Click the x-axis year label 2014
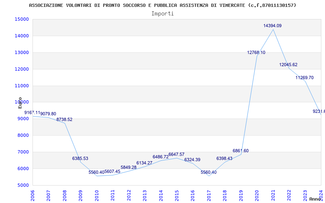This screenshot has width=325, height=203. tap(161, 195)
